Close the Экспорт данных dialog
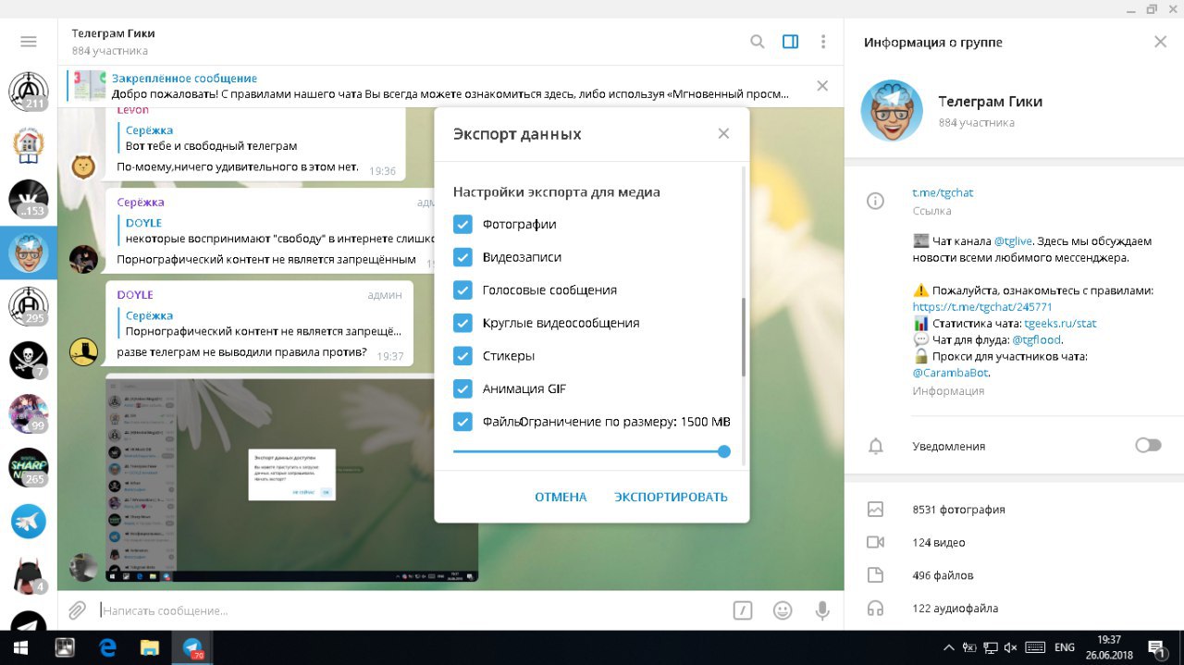The height and width of the screenshot is (665, 1184). 723,134
